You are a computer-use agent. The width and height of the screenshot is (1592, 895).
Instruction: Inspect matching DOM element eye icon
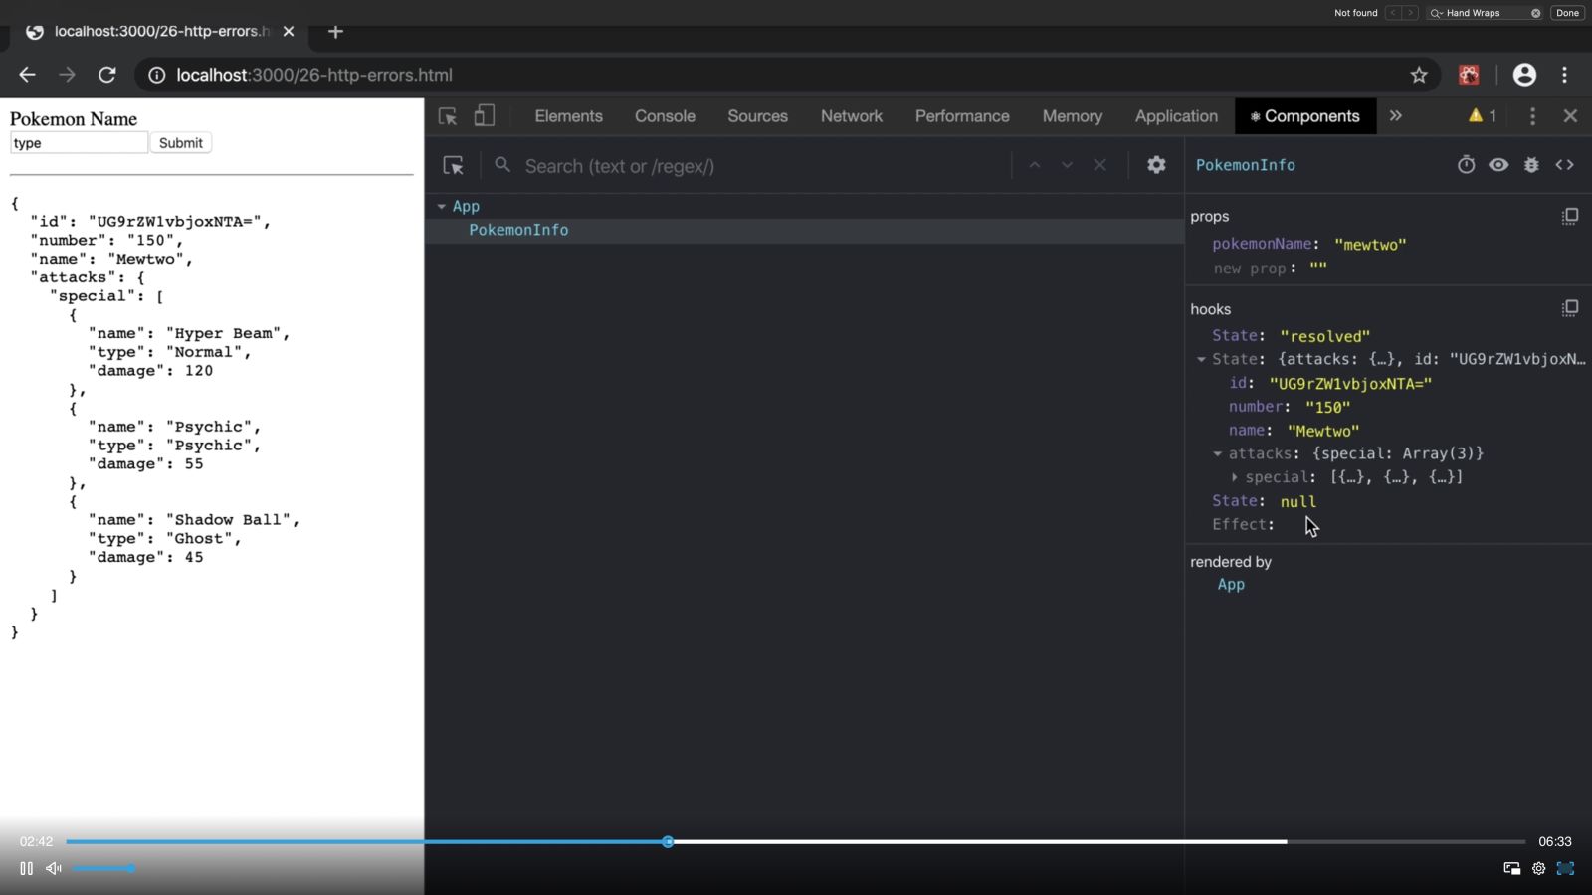pos(1498,165)
